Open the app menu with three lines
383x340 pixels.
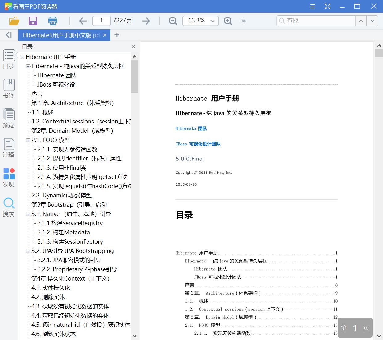(313, 6)
